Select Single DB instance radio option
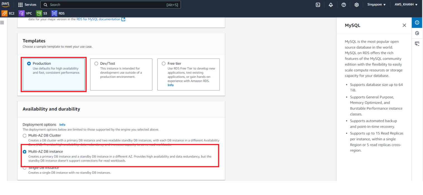423x195 pixels. 25,168
